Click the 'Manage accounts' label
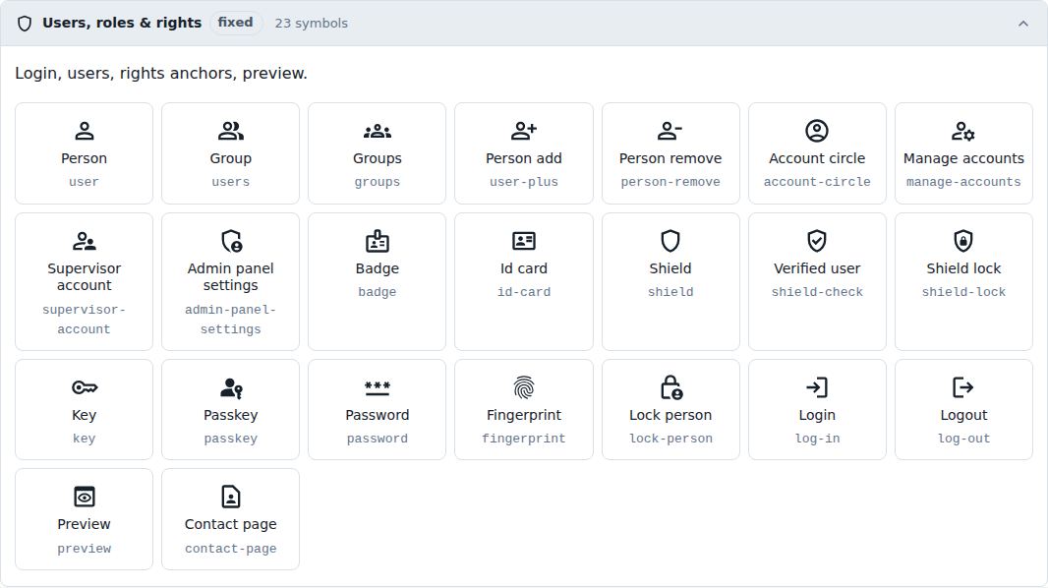The height and width of the screenshot is (588, 1048). (963, 158)
